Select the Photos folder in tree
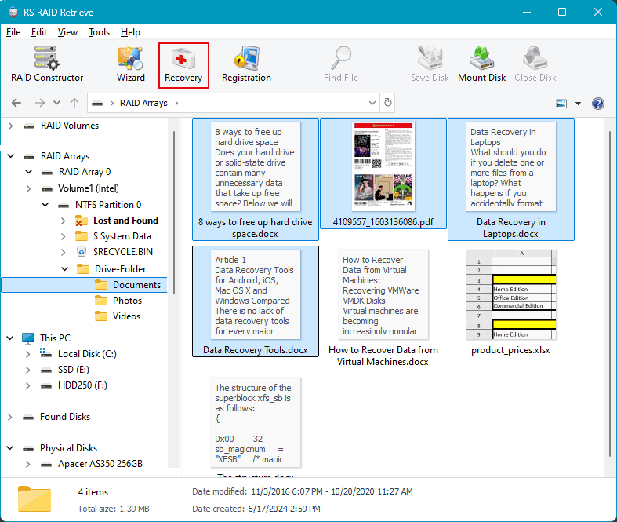The height and width of the screenshot is (522, 617). [127, 301]
